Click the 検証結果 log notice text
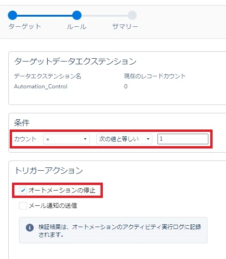The width and height of the screenshot is (226, 259). point(120,231)
